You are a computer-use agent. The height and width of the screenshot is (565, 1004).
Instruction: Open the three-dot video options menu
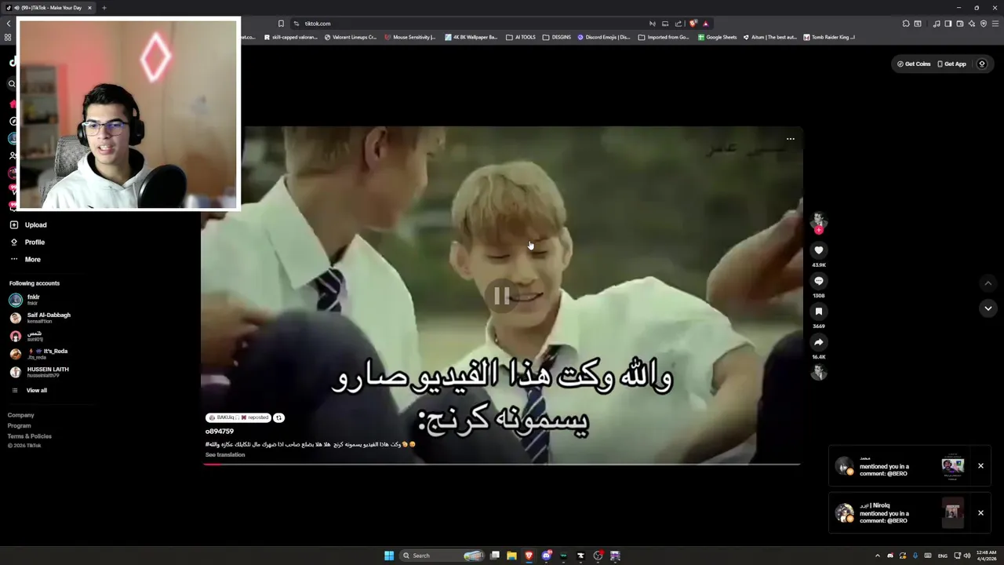pyautogui.click(x=790, y=139)
